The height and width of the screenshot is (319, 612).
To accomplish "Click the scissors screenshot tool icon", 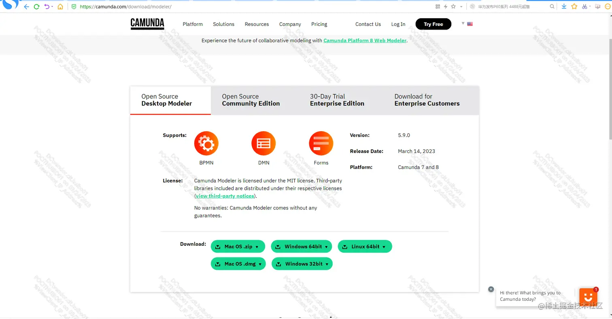I will [x=584, y=6].
